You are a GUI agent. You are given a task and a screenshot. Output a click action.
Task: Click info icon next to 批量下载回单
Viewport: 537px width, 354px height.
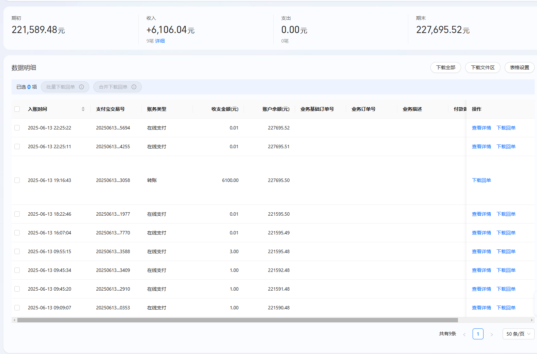coord(81,87)
